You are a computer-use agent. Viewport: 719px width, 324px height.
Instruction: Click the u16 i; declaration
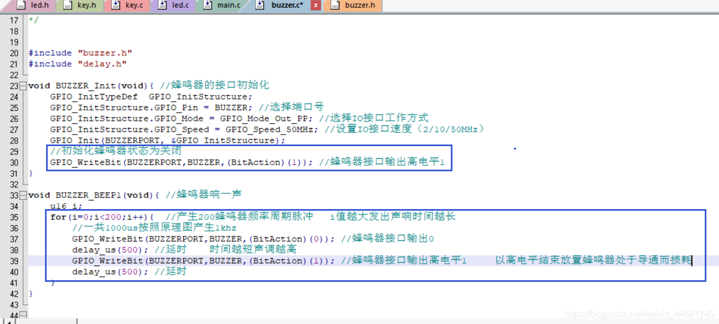pyautogui.click(x=66, y=206)
